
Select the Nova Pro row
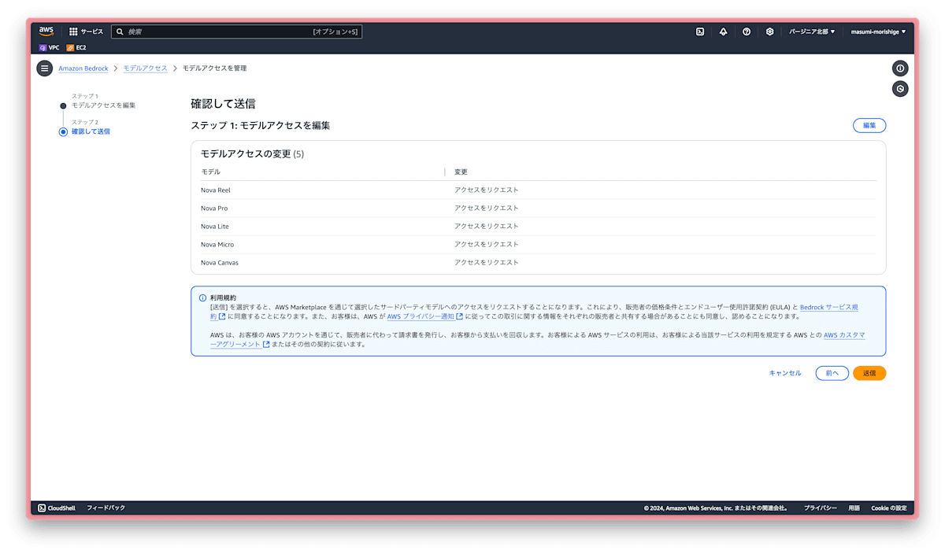(x=538, y=208)
